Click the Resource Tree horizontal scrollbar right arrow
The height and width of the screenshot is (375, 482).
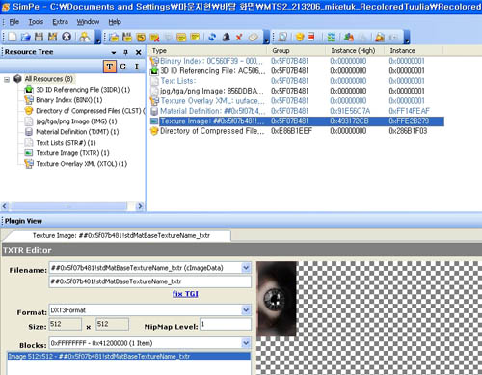pyautogui.click(x=140, y=206)
